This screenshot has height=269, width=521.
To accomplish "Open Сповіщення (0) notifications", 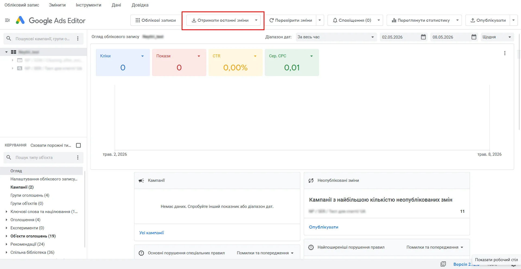I will click(x=352, y=20).
